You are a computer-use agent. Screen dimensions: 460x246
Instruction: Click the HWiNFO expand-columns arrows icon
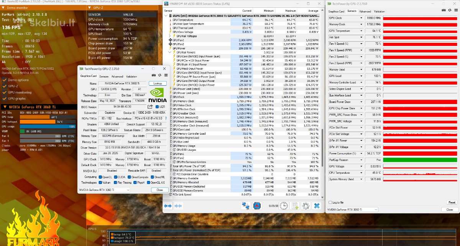[x=168, y=206]
